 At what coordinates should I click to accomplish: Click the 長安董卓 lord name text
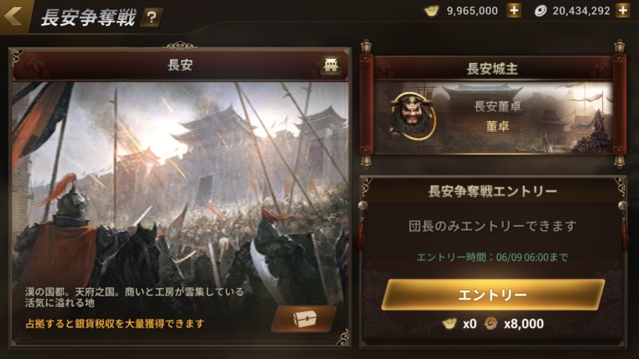(498, 106)
